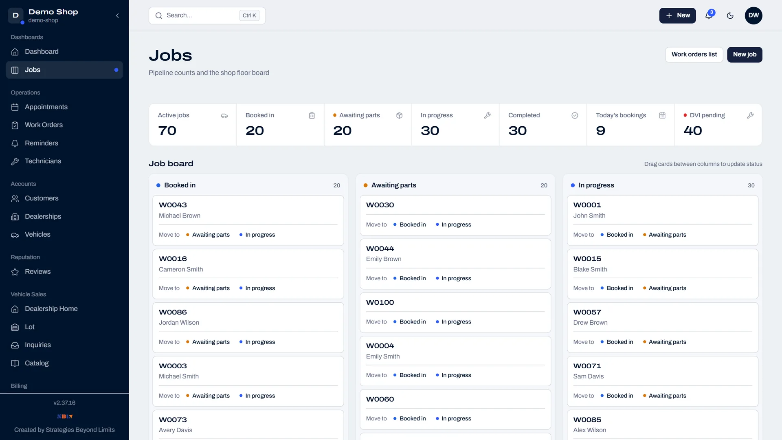The image size is (782, 440).
Task: Click the Completed checkmark icon
Action: click(575, 116)
